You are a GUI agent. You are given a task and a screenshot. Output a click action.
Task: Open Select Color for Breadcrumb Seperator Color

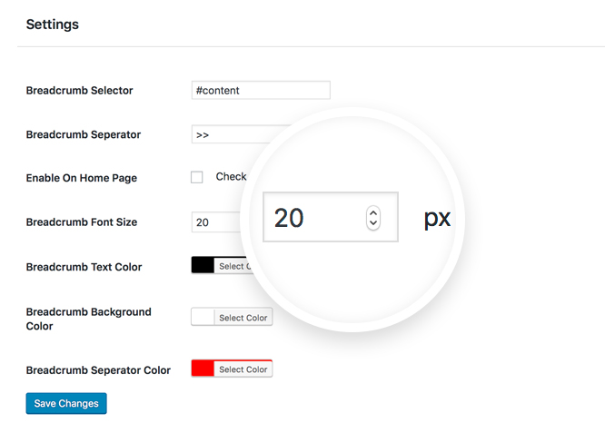[x=243, y=369]
